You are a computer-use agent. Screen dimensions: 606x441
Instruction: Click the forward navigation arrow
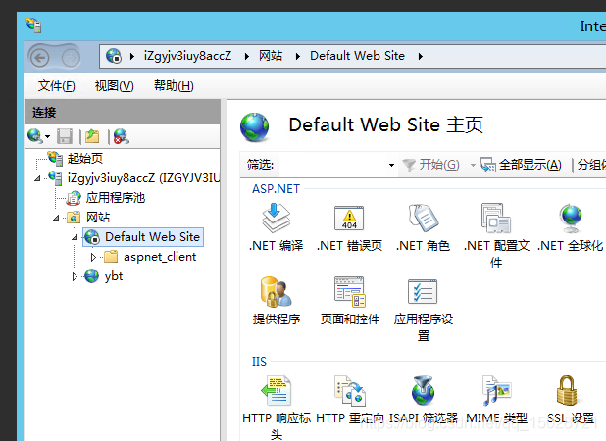(71, 59)
